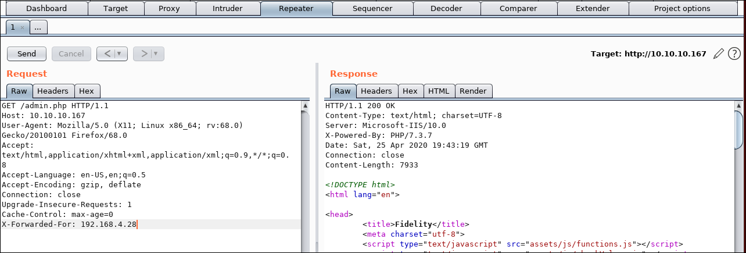Screen dimensions: 746x253
Task: Click the Content-Length: 7933 line
Action: pos(372,165)
